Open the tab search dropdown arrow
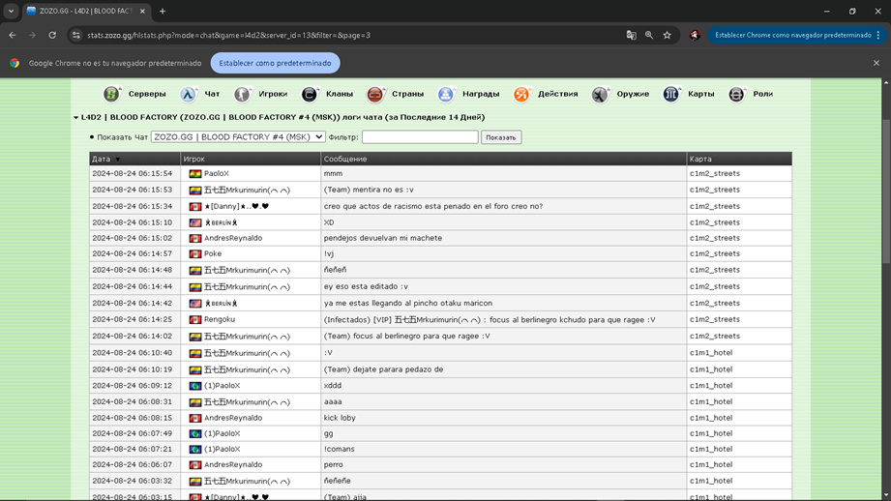 click(11, 12)
